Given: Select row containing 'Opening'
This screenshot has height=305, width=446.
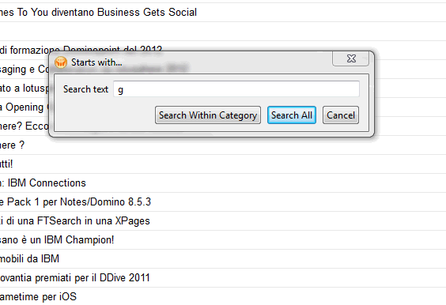Looking at the screenshot, I should pyautogui.click(x=25, y=107).
